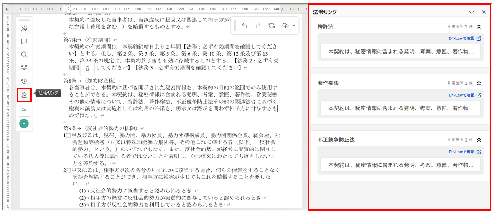Click the green H user avatar
Screen dimensions: 497x217
(x=24, y=123)
